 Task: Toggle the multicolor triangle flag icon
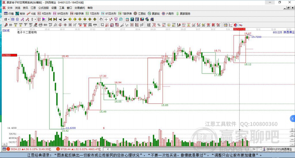click(44, 19)
